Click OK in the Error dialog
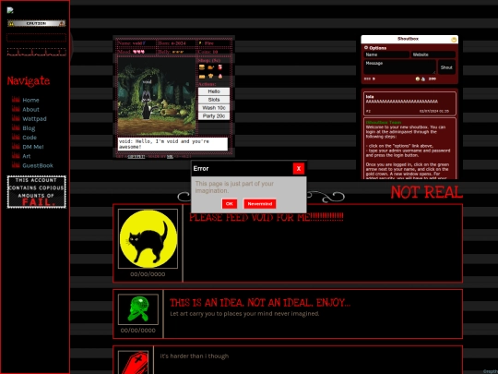The height and width of the screenshot is (374, 498). click(x=230, y=204)
